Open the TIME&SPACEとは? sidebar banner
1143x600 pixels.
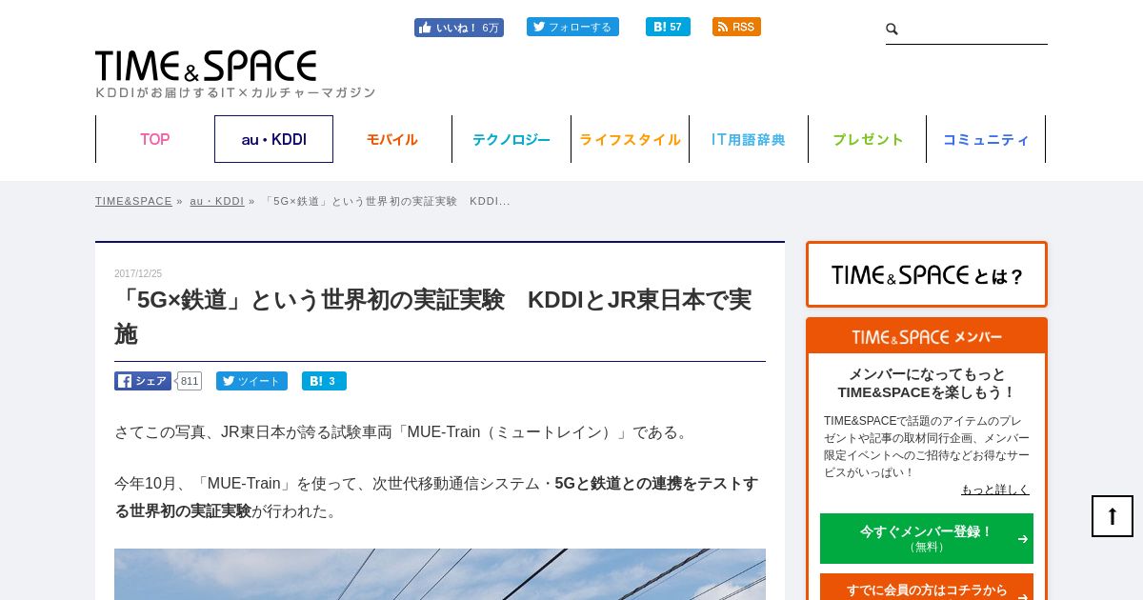[x=927, y=274]
